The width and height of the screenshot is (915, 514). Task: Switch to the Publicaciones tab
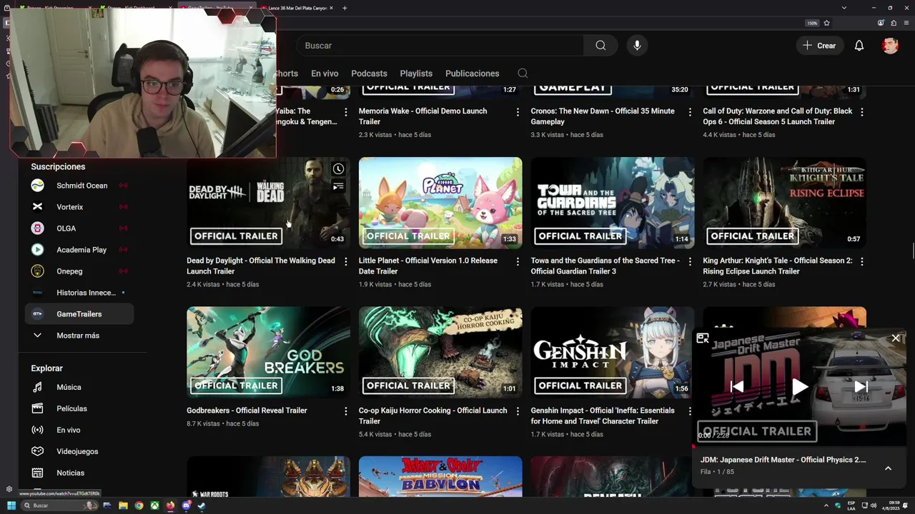[472, 74]
